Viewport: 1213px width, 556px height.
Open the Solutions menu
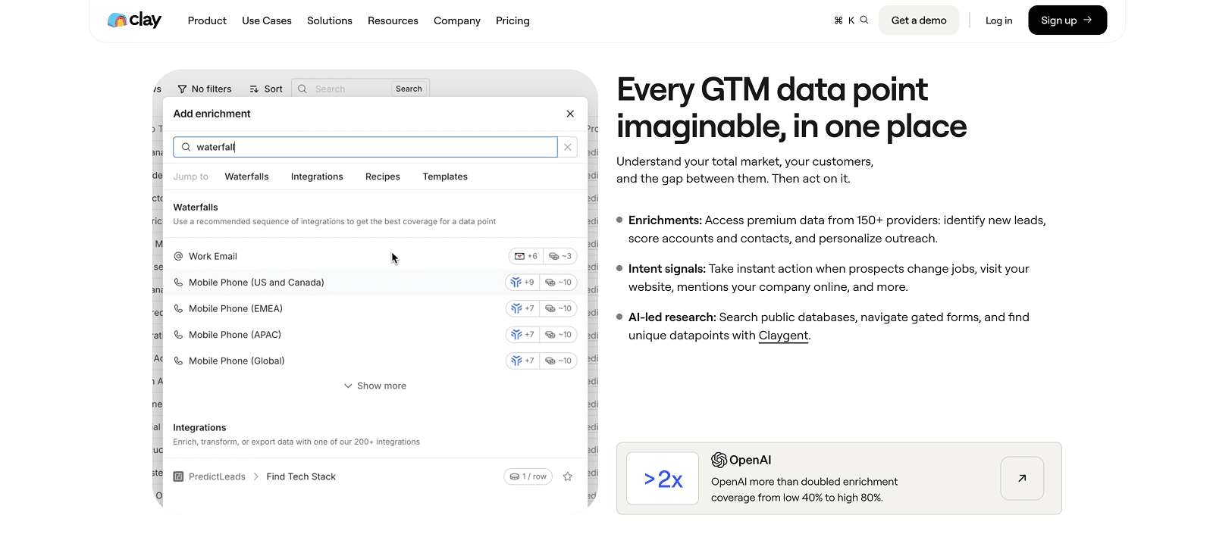[330, 20]
